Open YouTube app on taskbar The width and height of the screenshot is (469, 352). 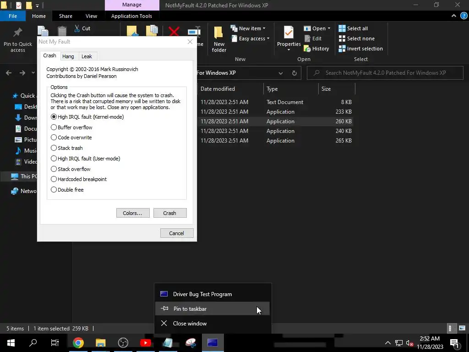click(x=145, y=343)
